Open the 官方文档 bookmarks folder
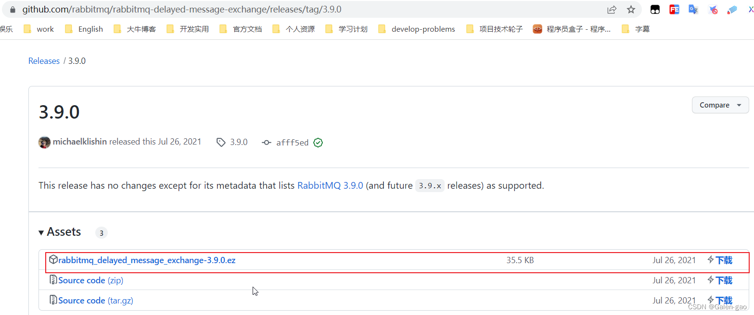This screenshot has width=754, height=315. coord(241,29)
